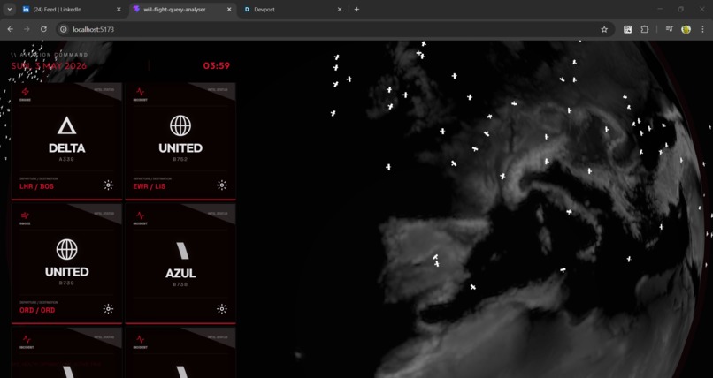713x378 pixels.
Task: Expand the tab search dropdown arrow
Action: coord(9,9)
